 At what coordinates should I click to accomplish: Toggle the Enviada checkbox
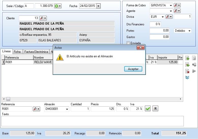(x=128, y=43)
